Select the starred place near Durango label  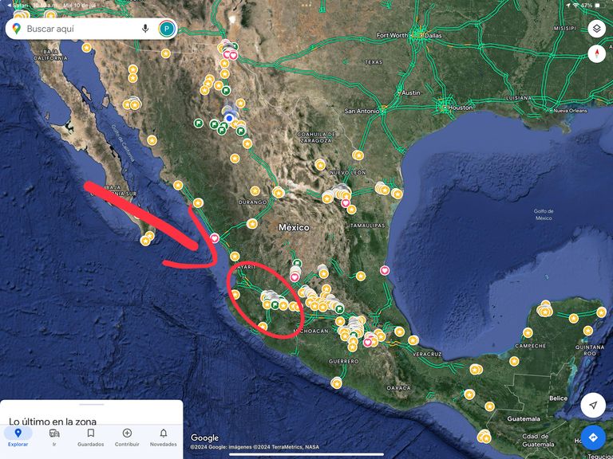coord(255,191)
